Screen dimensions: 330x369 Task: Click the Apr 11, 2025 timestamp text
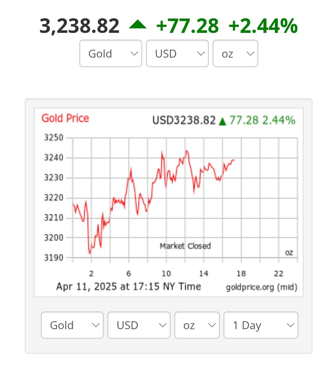pyautogui.click(x=128, y=287)
